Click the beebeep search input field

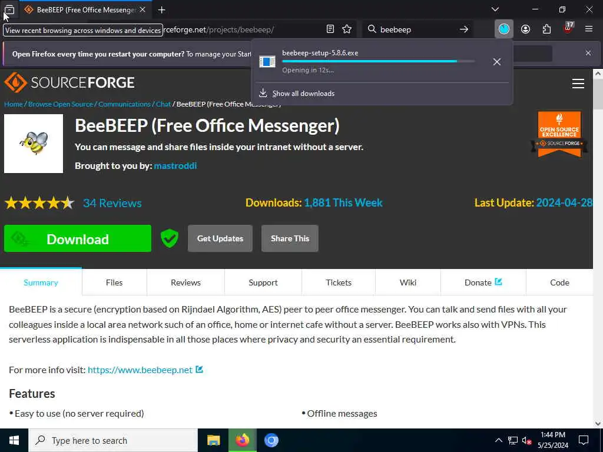pyautogui.click(x=418, y=29)
